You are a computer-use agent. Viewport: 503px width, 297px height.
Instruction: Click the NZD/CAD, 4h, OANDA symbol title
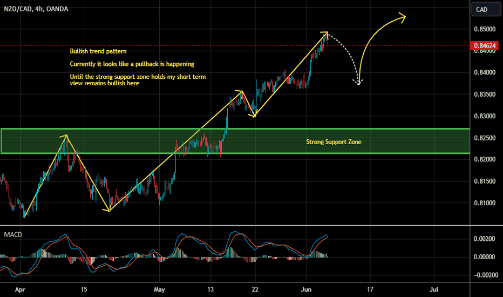click(36, 9)
